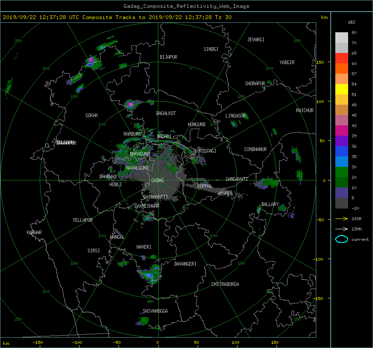Click the GADAG radar center label

157,180
